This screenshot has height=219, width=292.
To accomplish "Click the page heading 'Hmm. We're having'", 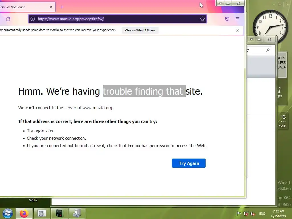I will pyautogui.click(x=59, y=92).
